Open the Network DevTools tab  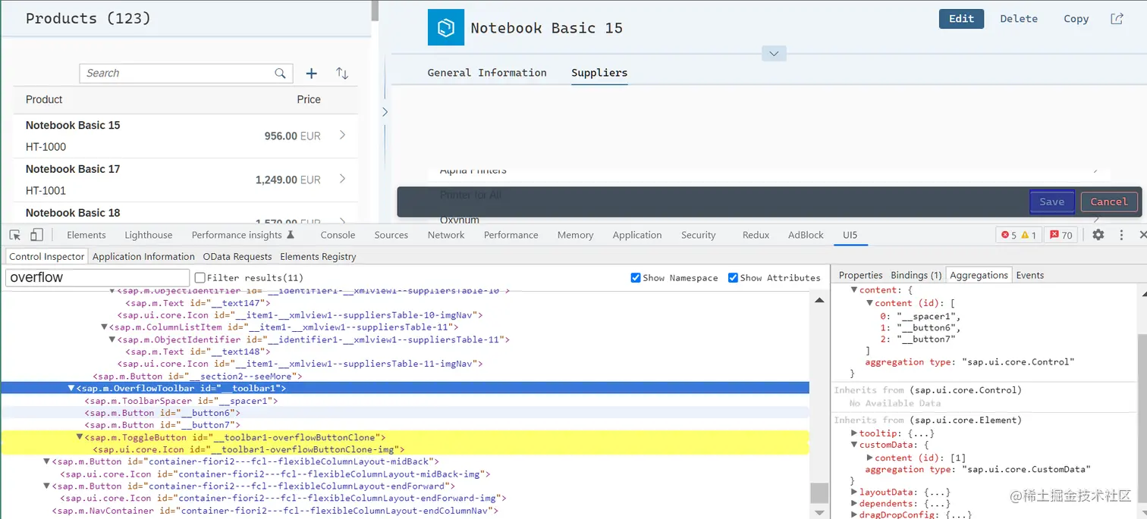pos(446,235)
